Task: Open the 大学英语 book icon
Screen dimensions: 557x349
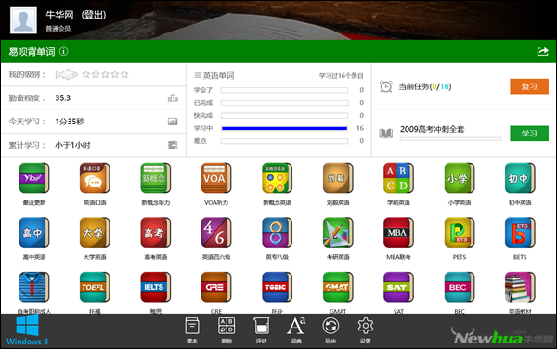Action: (x=95, y=233)
